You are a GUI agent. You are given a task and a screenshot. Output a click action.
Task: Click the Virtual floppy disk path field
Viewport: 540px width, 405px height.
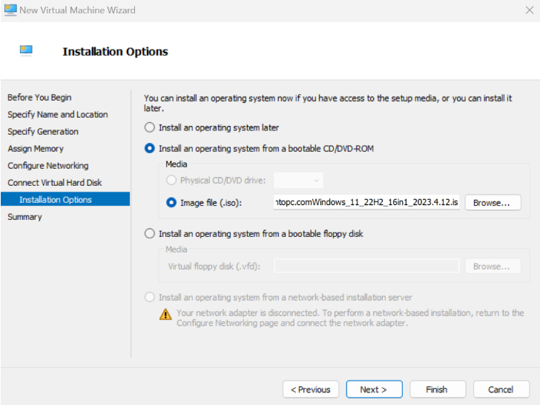(x=366, y=266)
